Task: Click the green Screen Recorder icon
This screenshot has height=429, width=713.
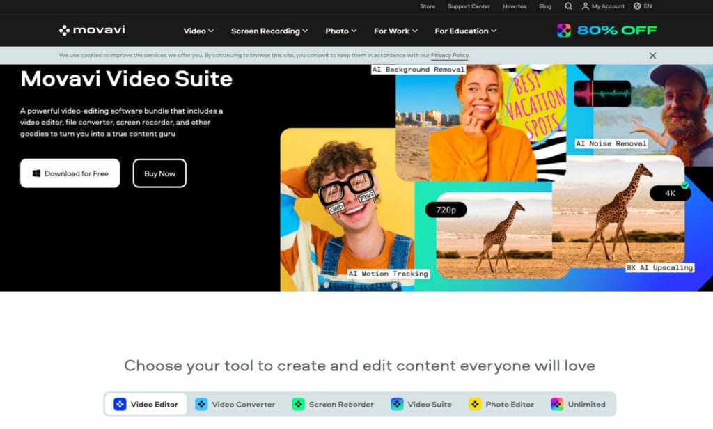Action: coord(298,404)
